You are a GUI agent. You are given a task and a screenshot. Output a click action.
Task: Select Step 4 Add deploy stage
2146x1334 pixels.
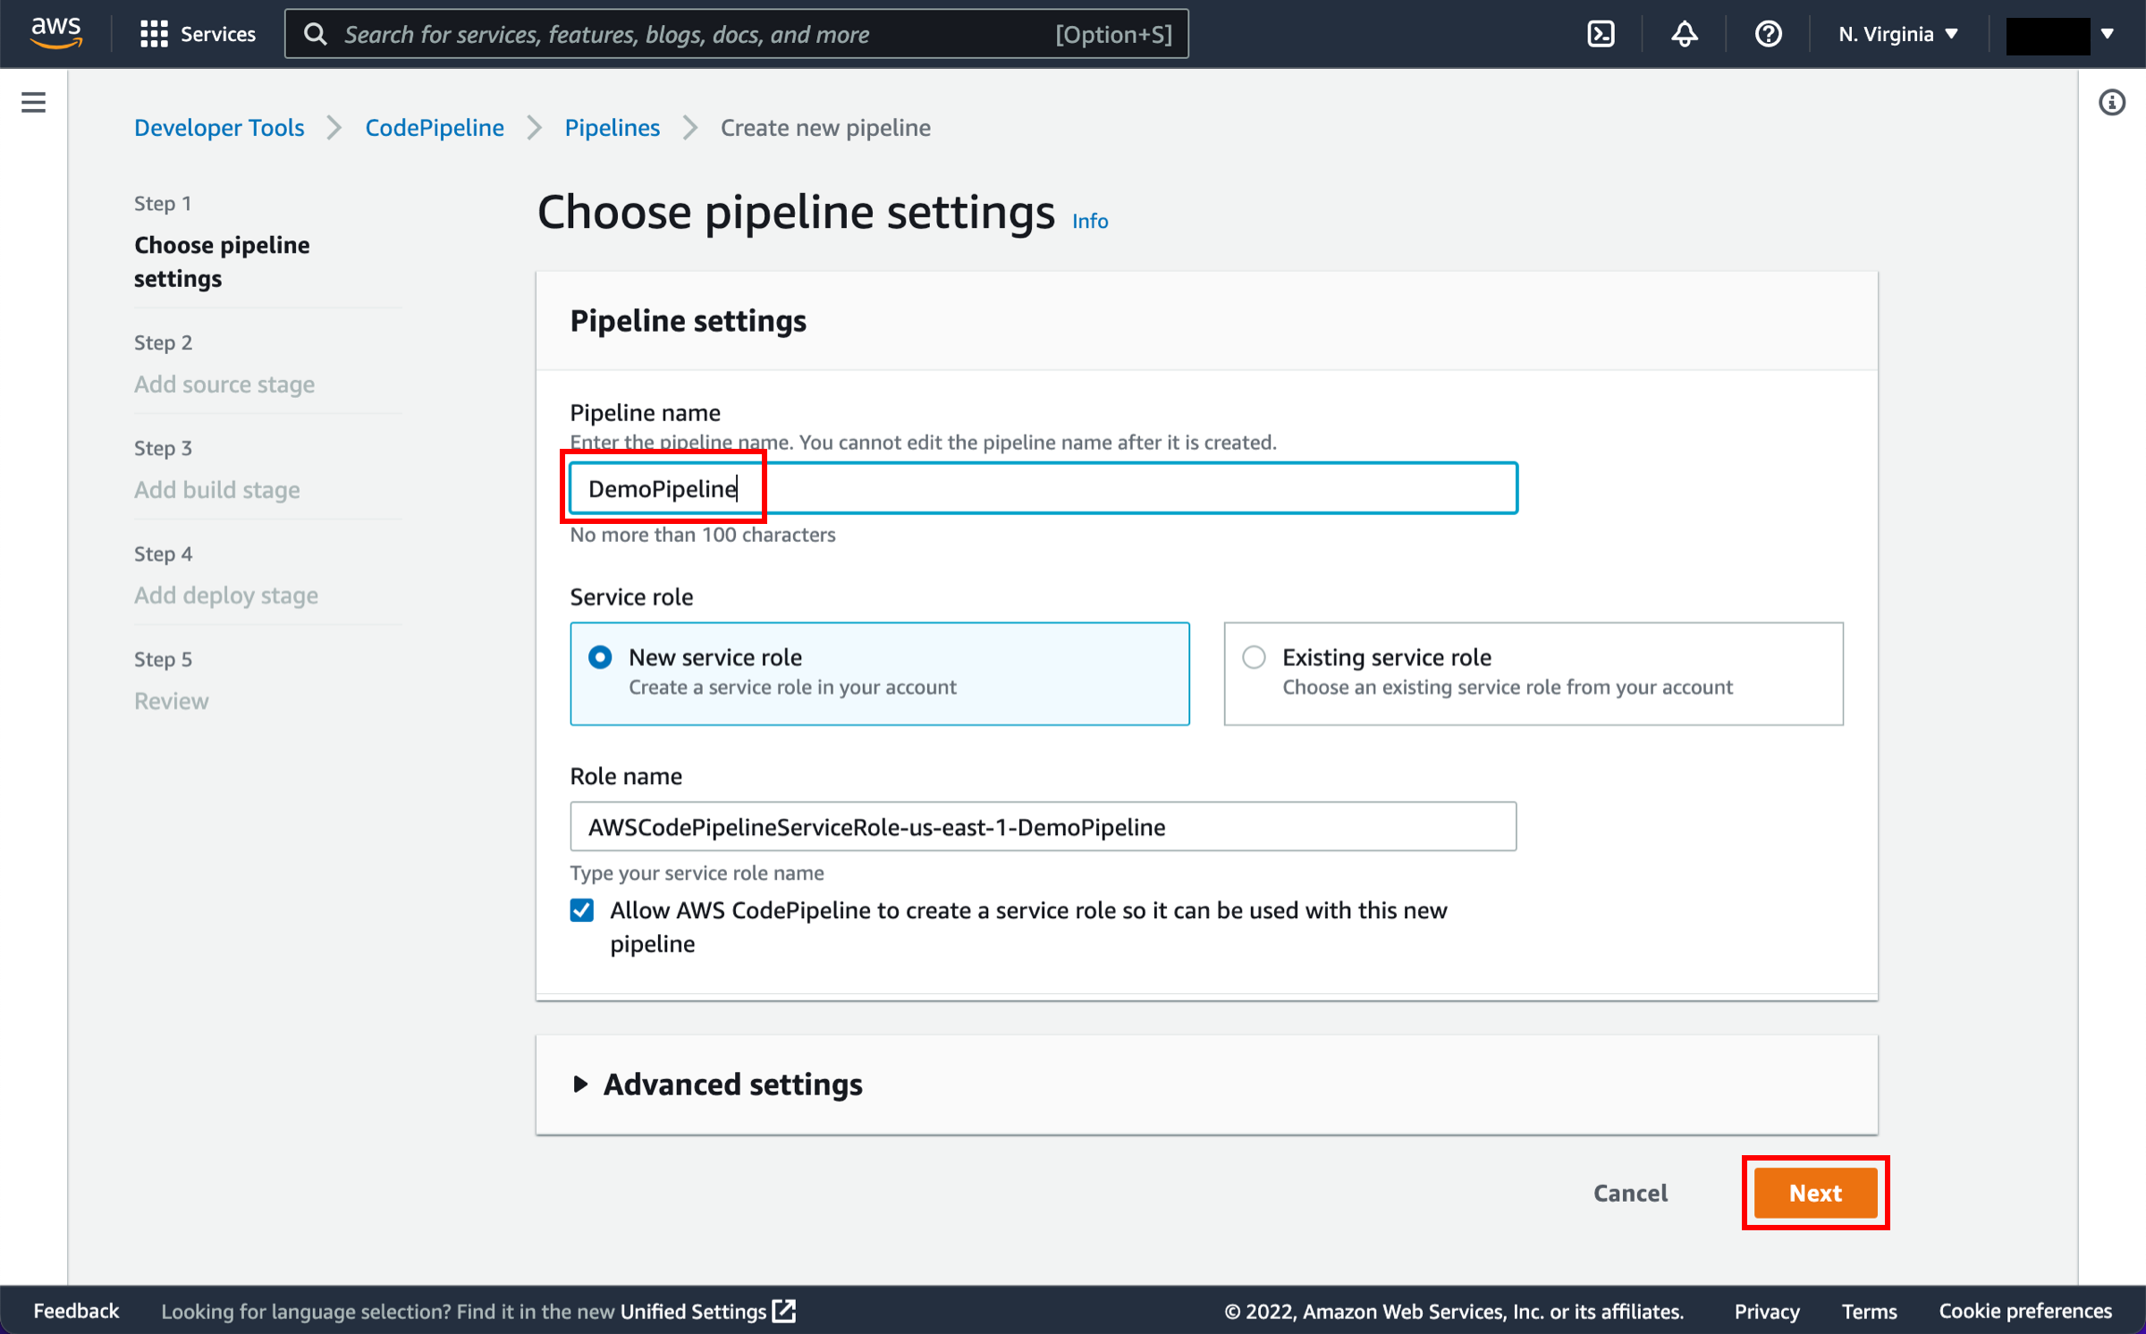tap(226, 595)
